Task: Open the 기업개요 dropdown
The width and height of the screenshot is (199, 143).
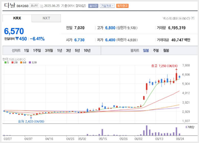Action: [x=107, y=6]
